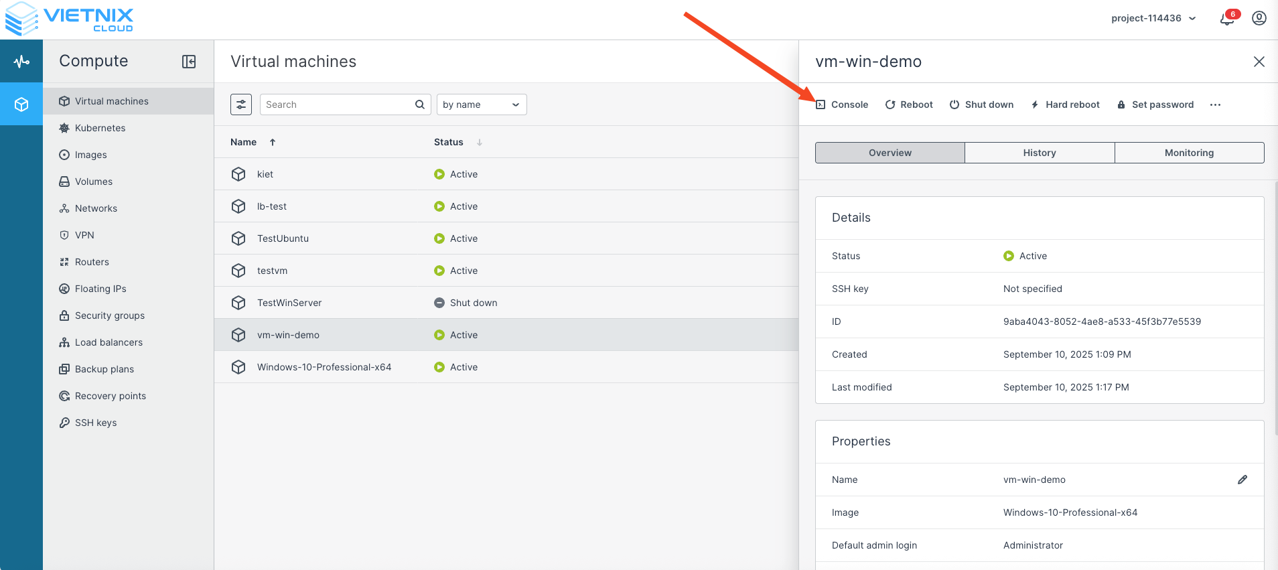1278x570 pixels.
Task: Click the search magnifier icon
Action: pyautogui.click(x=420, y=104)
